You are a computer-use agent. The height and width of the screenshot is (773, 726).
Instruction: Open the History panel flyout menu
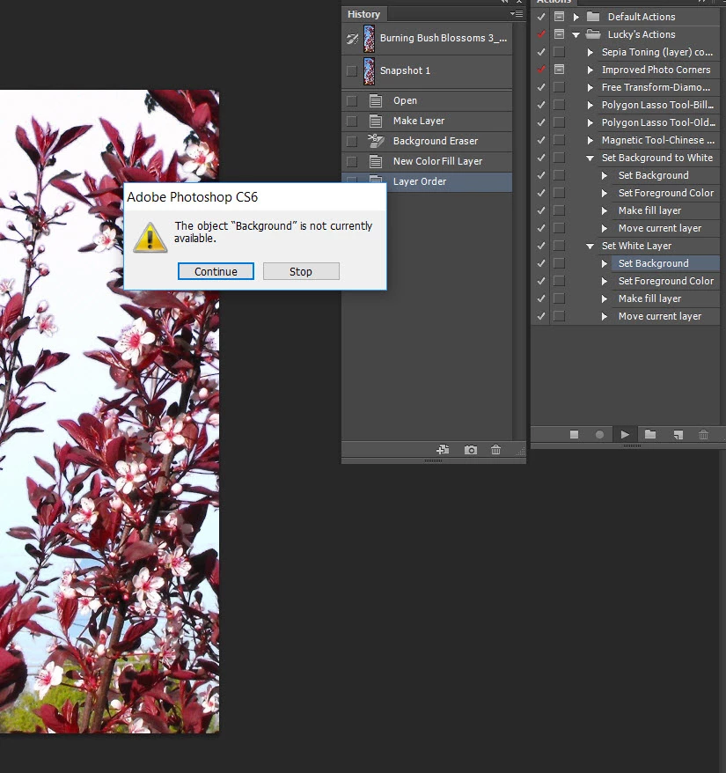click(517, 14)
